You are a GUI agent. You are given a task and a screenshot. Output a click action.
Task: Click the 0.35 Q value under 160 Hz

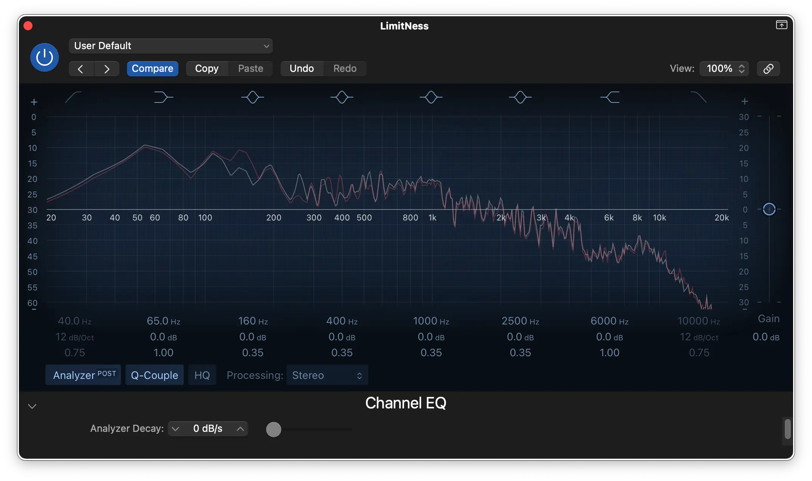coord(253,353)
